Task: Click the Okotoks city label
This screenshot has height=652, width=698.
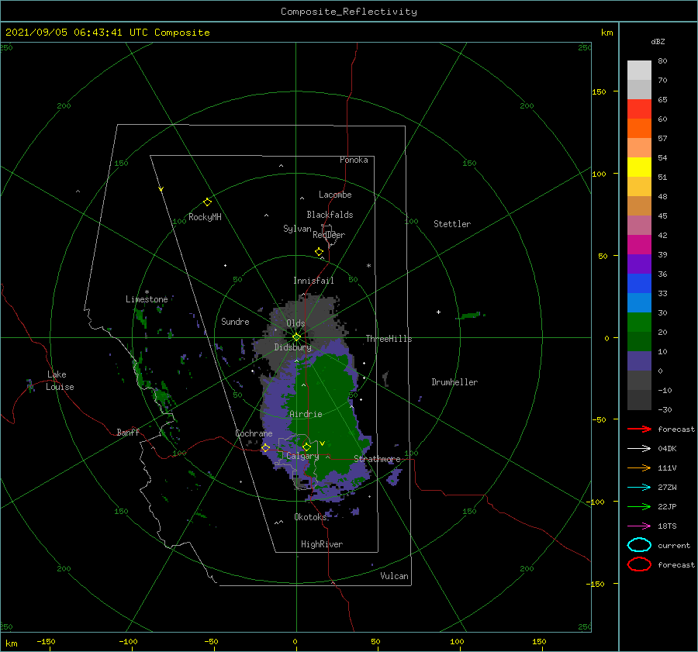Action: (x=311, y=516)
